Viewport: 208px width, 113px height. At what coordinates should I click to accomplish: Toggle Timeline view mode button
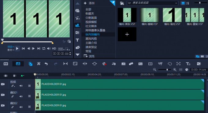[18, 64]
